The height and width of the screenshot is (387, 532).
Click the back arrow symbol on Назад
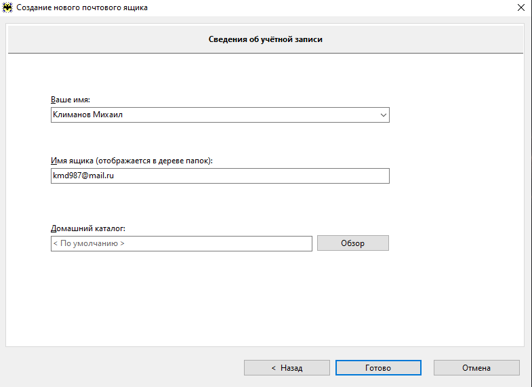[x=274, y=368]
